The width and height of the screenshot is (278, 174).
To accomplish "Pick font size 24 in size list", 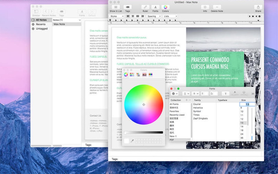I will coord(242,134).
